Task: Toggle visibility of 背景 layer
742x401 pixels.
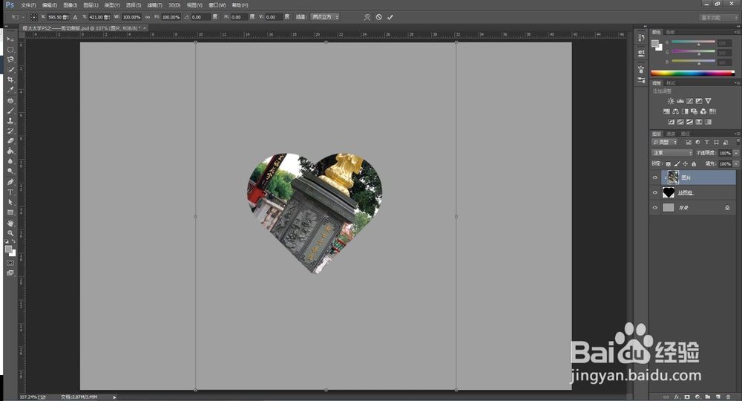Action: [x=655, y=207]
